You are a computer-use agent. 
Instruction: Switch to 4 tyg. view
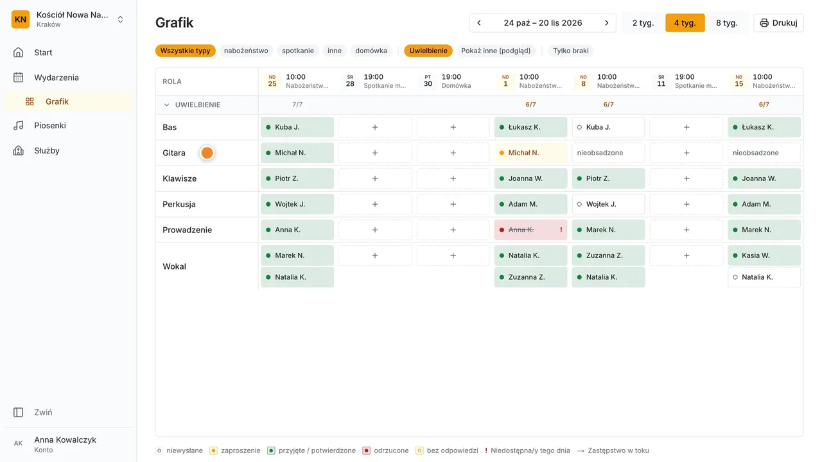click(x=685, y=23)
